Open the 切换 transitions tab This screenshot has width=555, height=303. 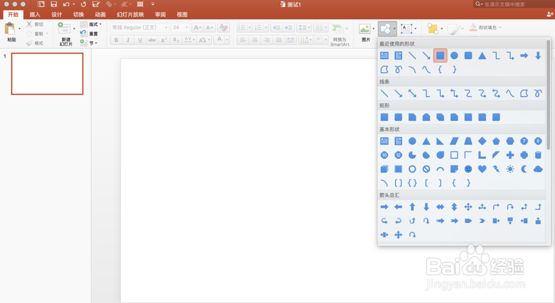tap(79, 14)
